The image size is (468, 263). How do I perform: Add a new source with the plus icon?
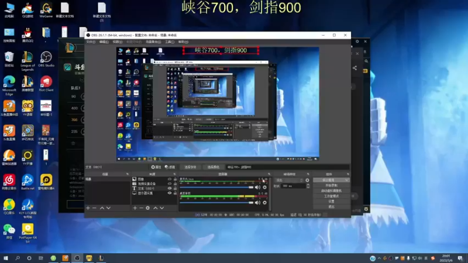(x=135, y=208)
